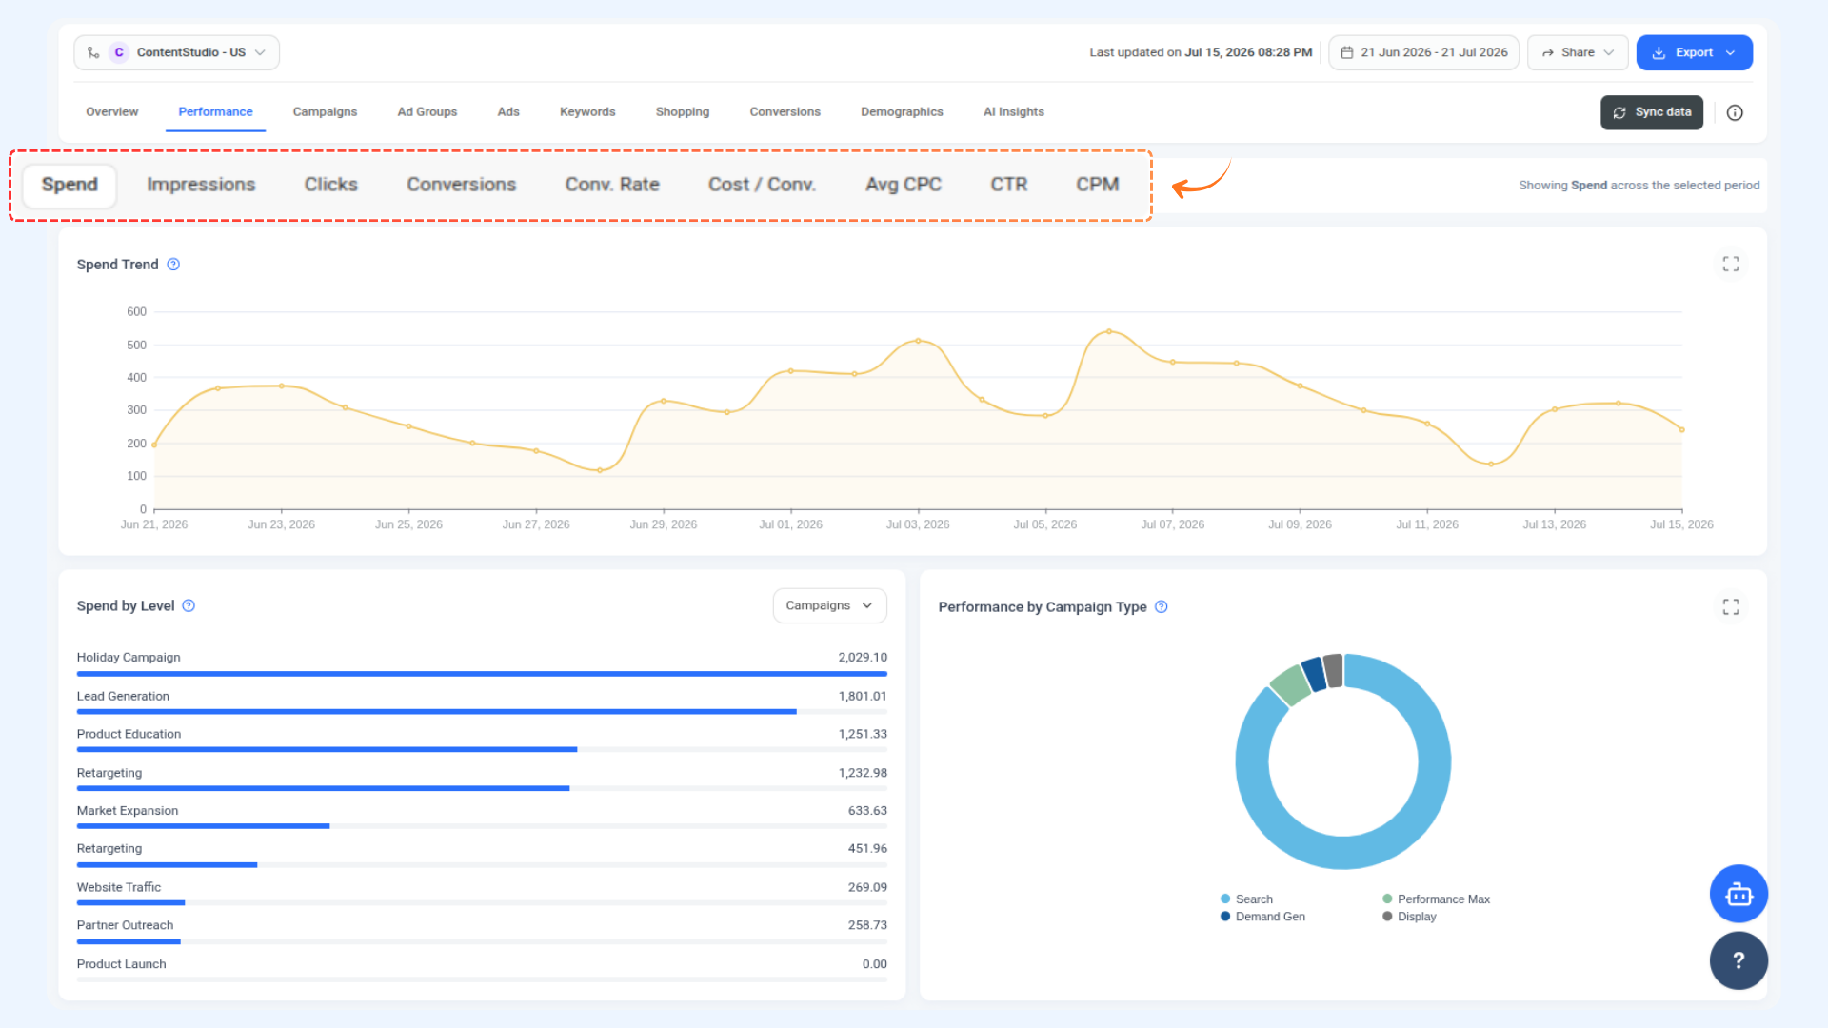The width and height of the screenshot is (1828, 1028).
Task: Switch to the Keywords tab
Action: click(587, 111)
